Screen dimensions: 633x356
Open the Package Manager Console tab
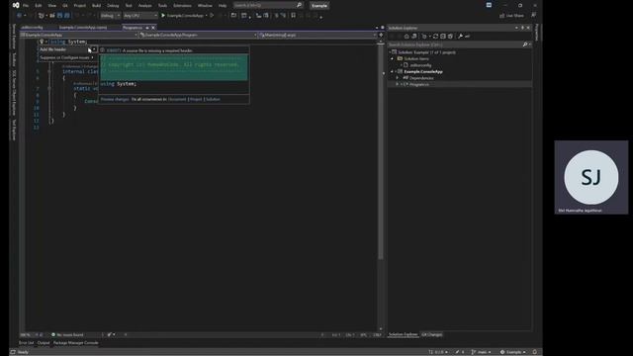point(76,343)
